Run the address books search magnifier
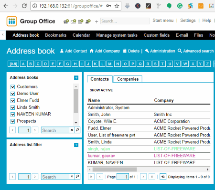Viewport: 215px width, 190px height. [x=77, y=130]
